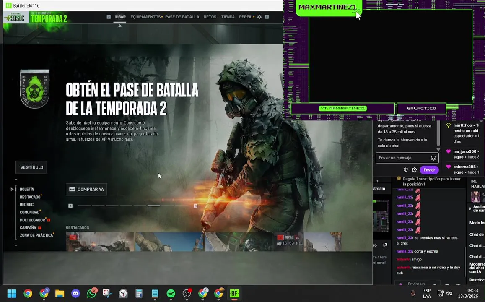This screenshot has height=302, width=485.
Task: Select COMUNIDAD in side menu
Action: coord(30,212)
